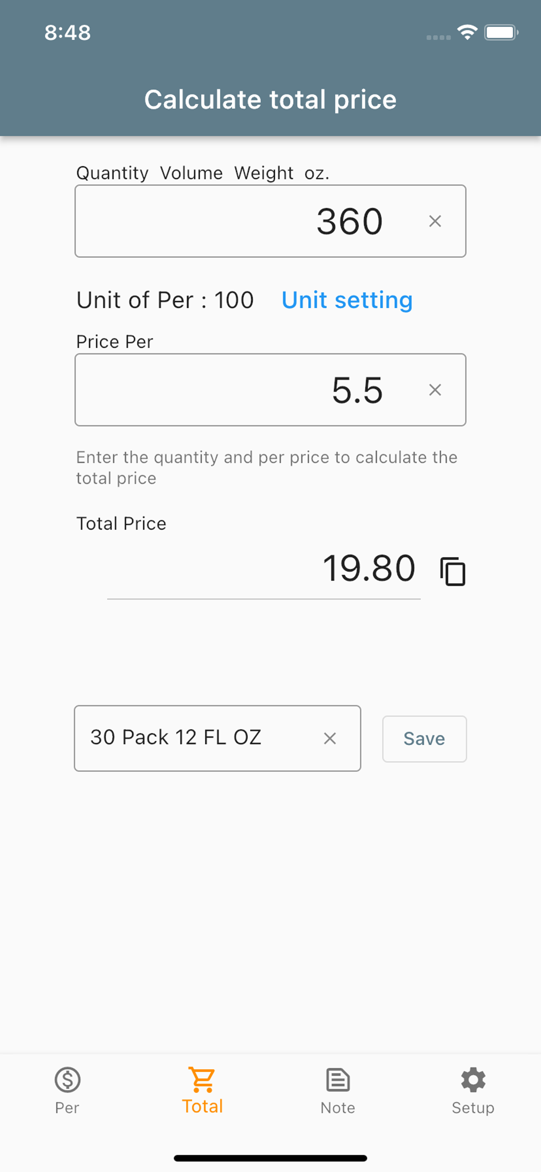Tap the 8:48 clock in status bar
Image resolution: width=541 pixels, height=1172 pixels.
coord(68,33)
